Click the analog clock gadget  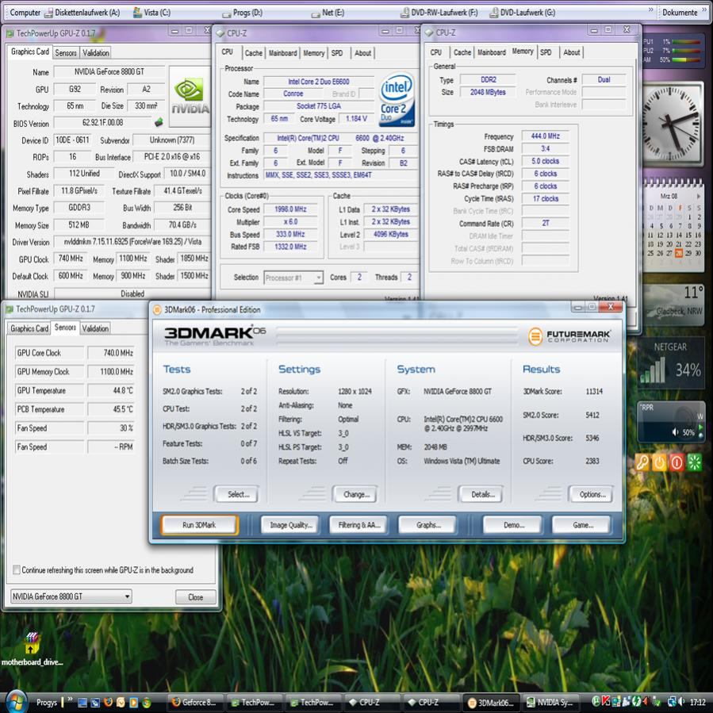tap(672, 124)
